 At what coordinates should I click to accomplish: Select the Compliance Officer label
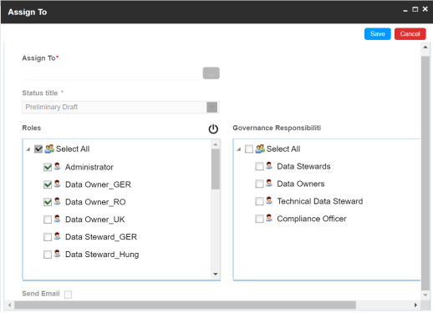tap(312, 219)
